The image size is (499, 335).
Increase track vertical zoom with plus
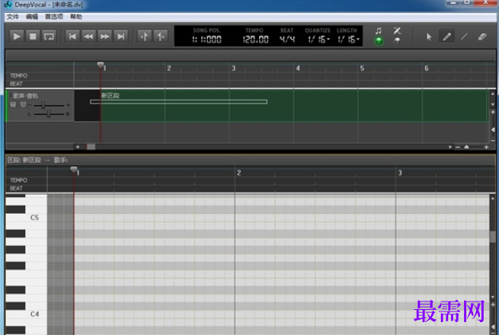(493, 112)
